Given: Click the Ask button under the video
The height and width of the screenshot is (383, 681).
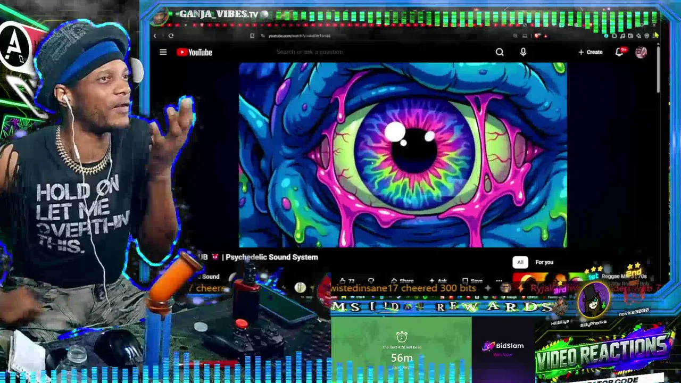Looking at the screenshot, I should tap(438, 281).
